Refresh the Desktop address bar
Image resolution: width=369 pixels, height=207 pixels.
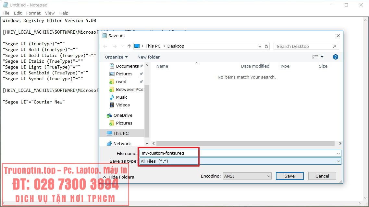tap(266, 46)
